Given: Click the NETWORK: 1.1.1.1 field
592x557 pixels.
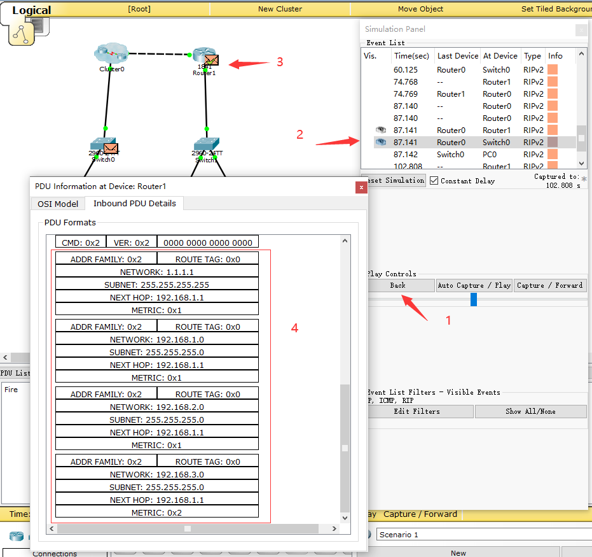Looking at the screenshot, I should (156, 272).
